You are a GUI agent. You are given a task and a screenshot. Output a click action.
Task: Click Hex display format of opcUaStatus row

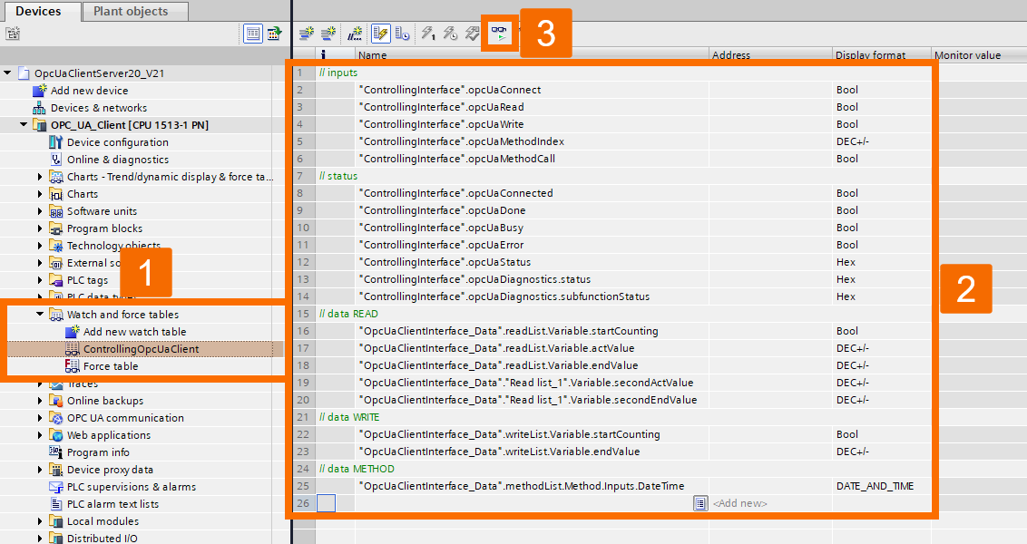point(882,262)
